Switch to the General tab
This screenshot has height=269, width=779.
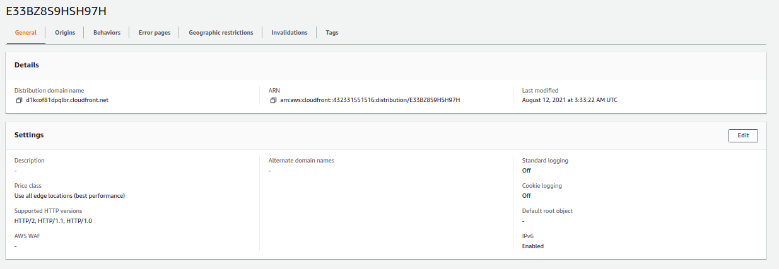click(26, 33)
